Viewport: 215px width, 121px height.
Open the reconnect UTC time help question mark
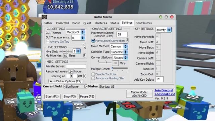(x=85, y=76)
